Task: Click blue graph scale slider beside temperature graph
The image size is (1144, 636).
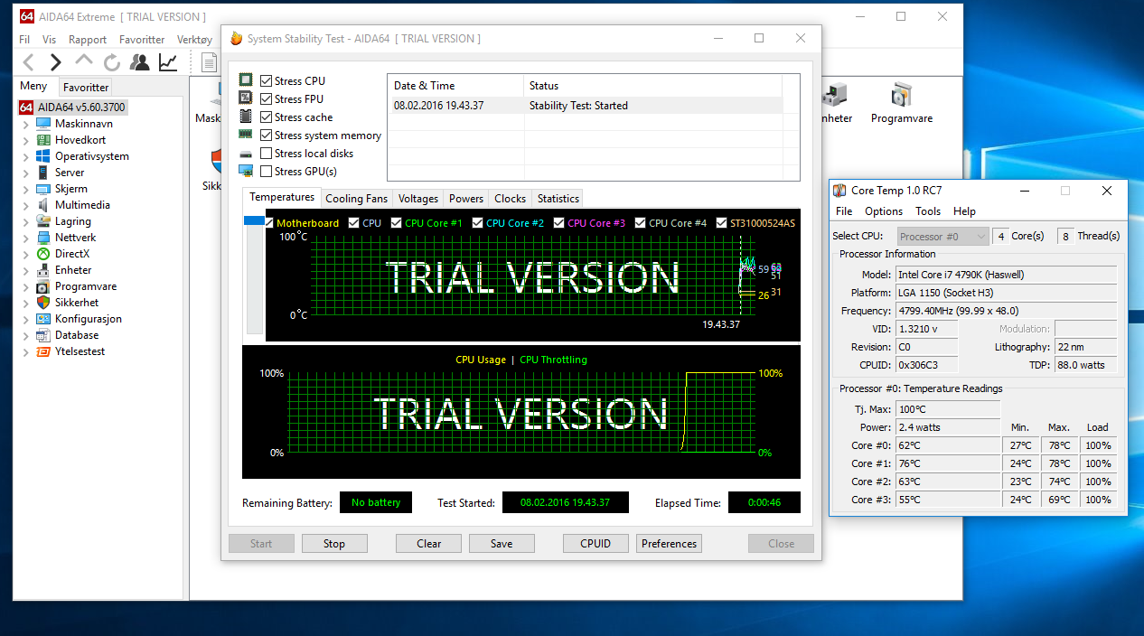Action: click(255, 221)
